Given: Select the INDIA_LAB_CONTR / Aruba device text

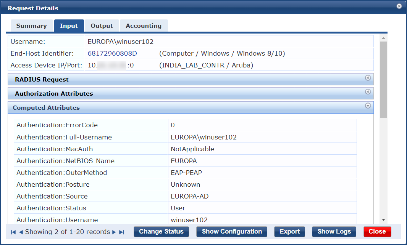Looking at the screenshot, I should click(206, 65).
